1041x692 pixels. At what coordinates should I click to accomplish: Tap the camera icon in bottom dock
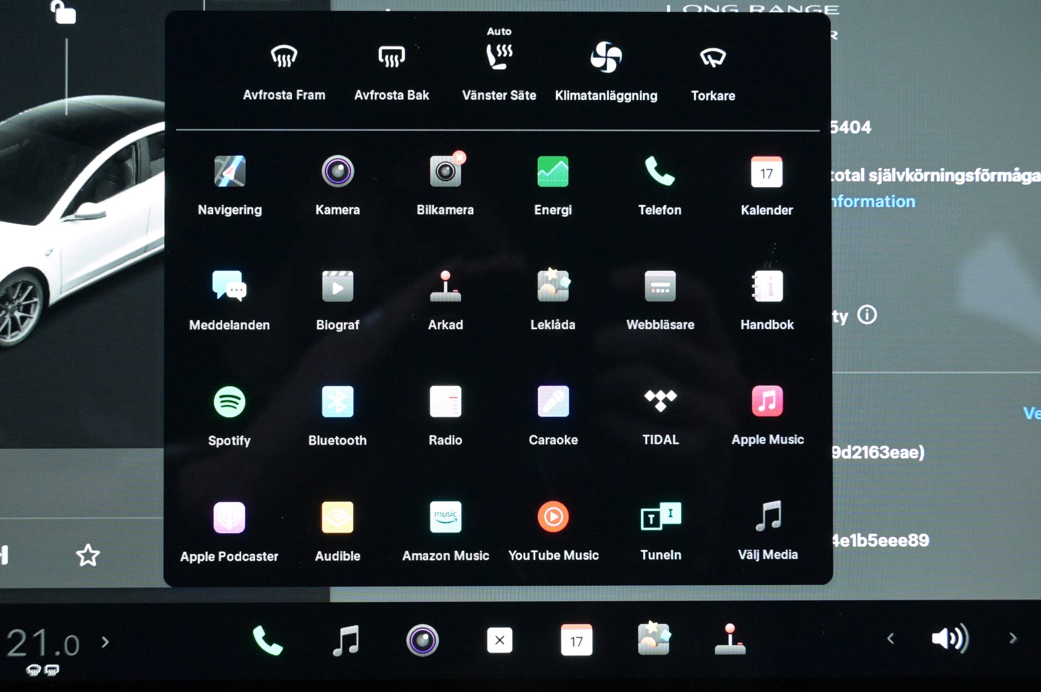click(422, 640)
